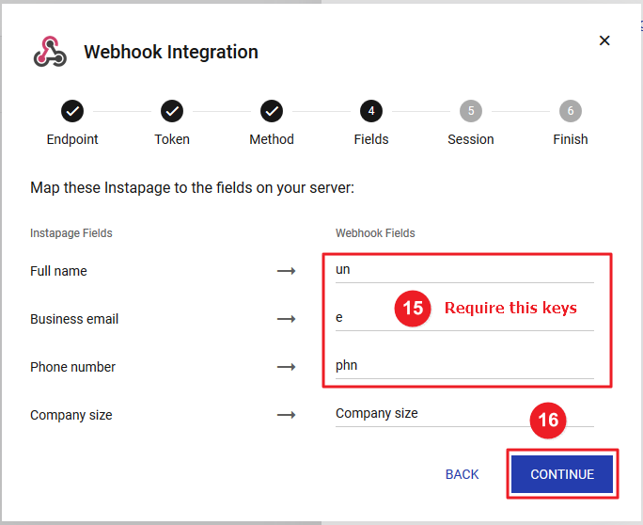Viewport: 643px width, 525px height.
Task: Click the arrow beside Phone number
Action: pyautogui.click(x=286, y=367)
